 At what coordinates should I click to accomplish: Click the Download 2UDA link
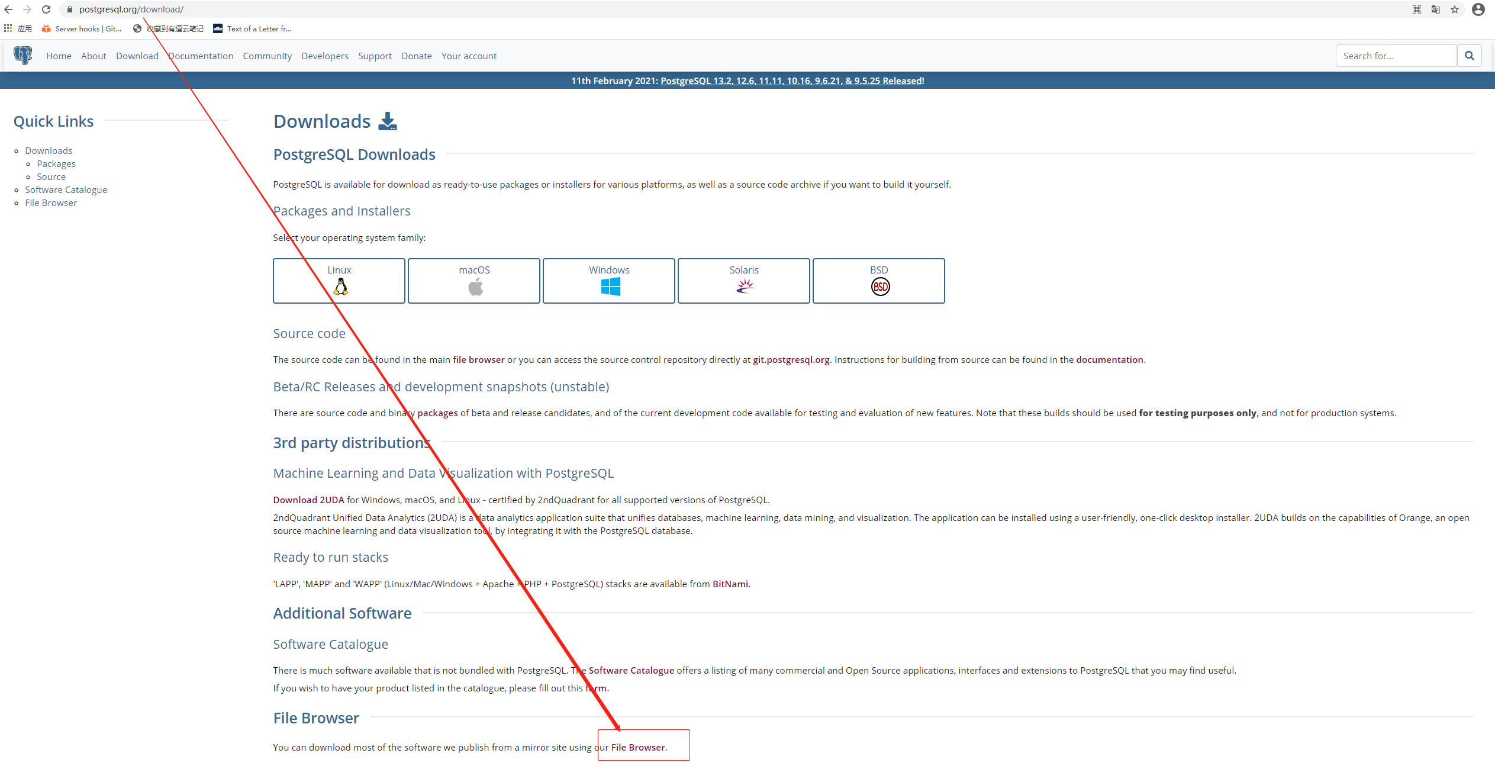(308, 500)
